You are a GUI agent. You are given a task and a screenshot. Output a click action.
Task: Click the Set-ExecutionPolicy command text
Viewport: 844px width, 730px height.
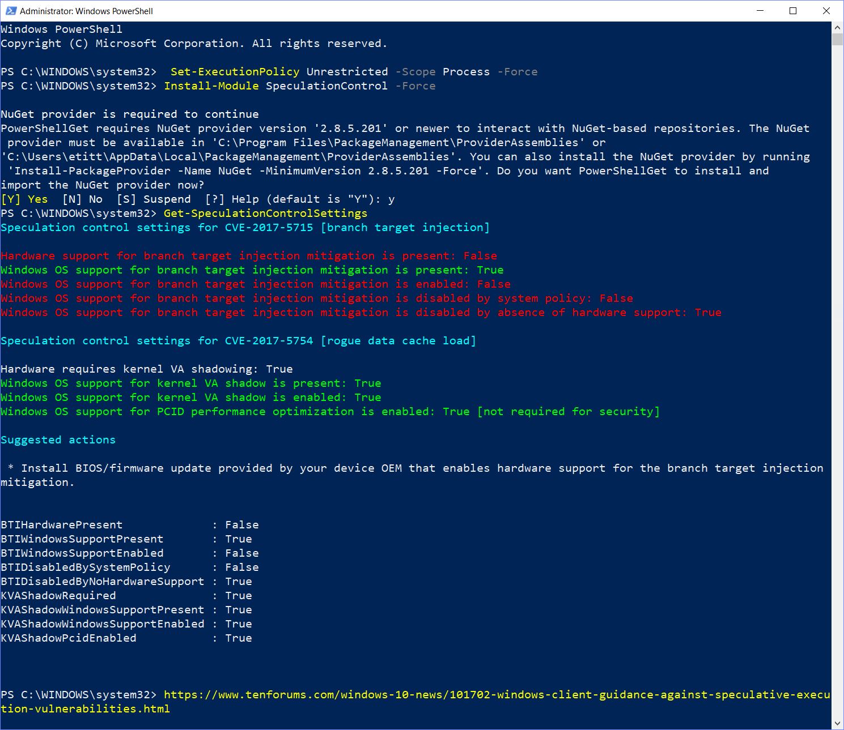coord(235,72)
